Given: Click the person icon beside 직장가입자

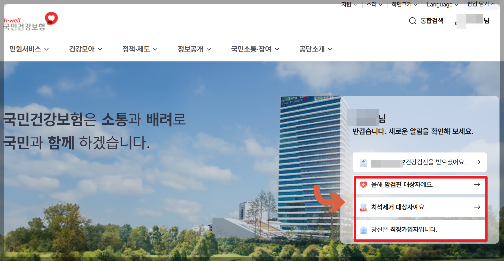Looking at the screenshot, I should [363, 230].
